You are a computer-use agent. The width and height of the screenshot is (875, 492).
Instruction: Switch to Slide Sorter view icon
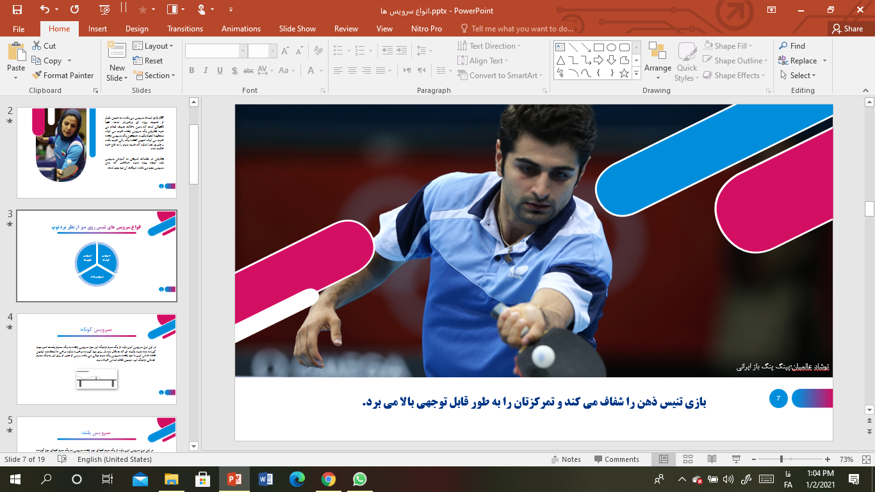pos(687,459)
